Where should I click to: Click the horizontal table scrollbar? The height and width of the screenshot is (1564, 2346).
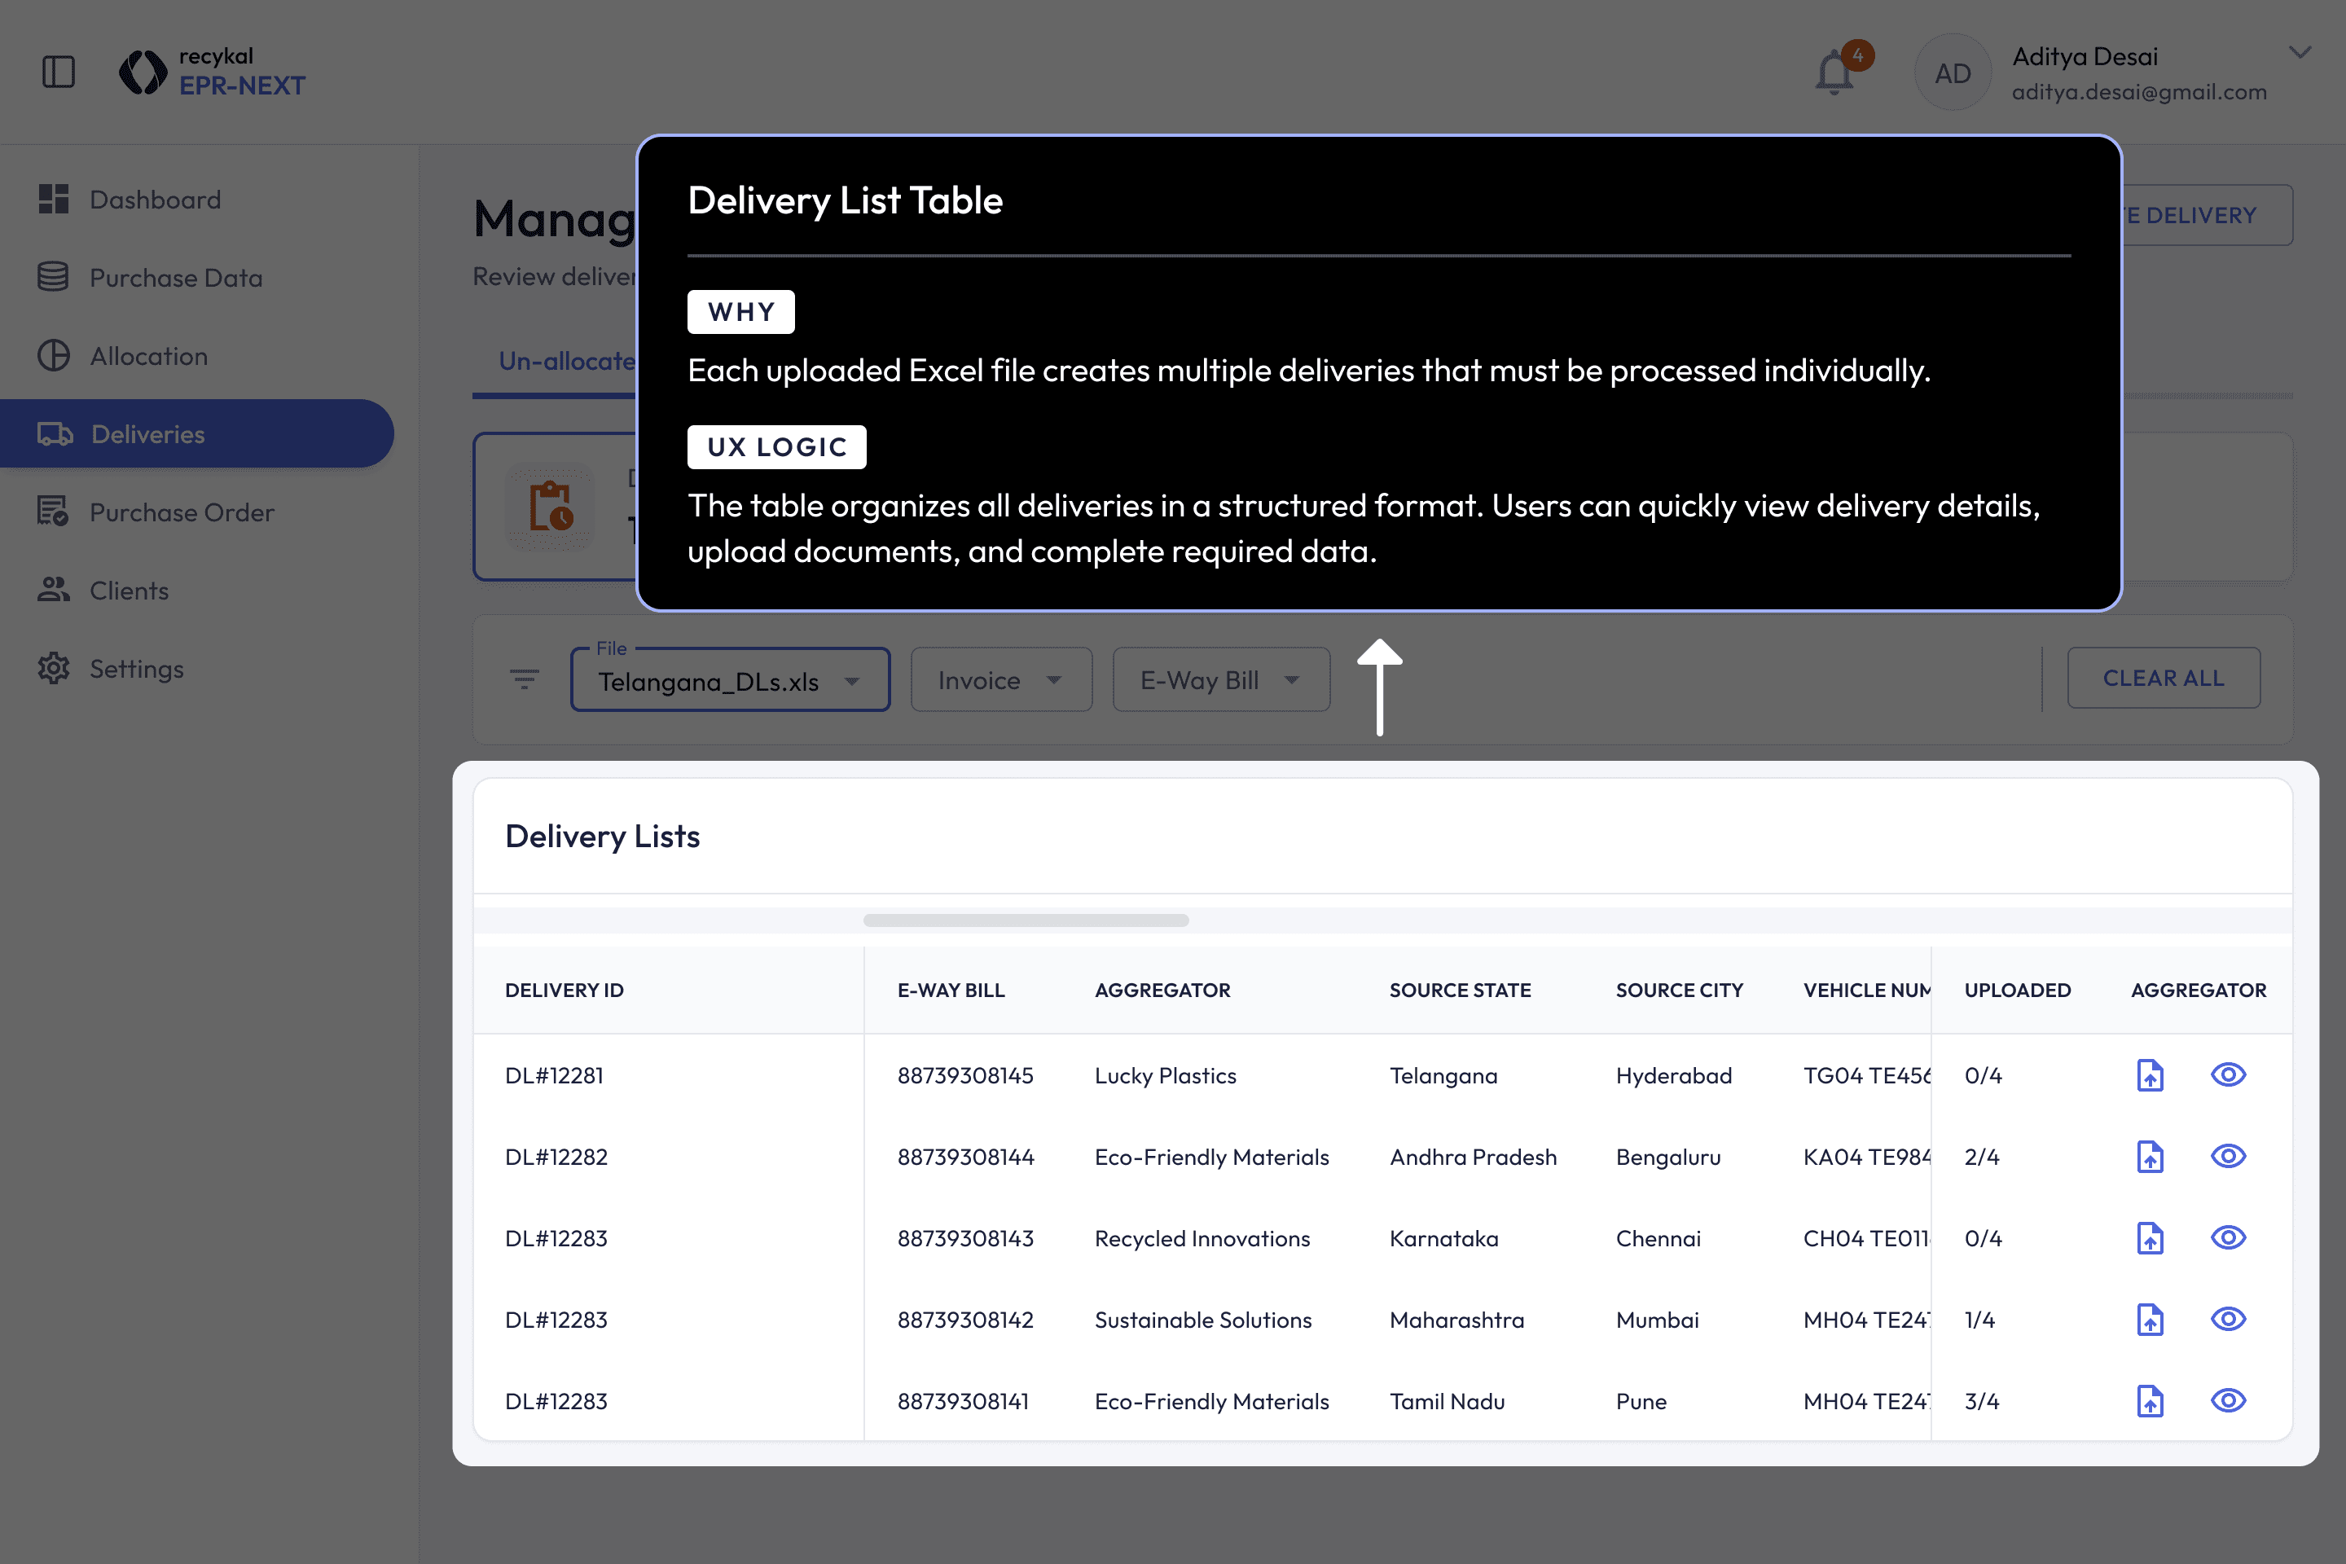click(x=1026, y=920)
